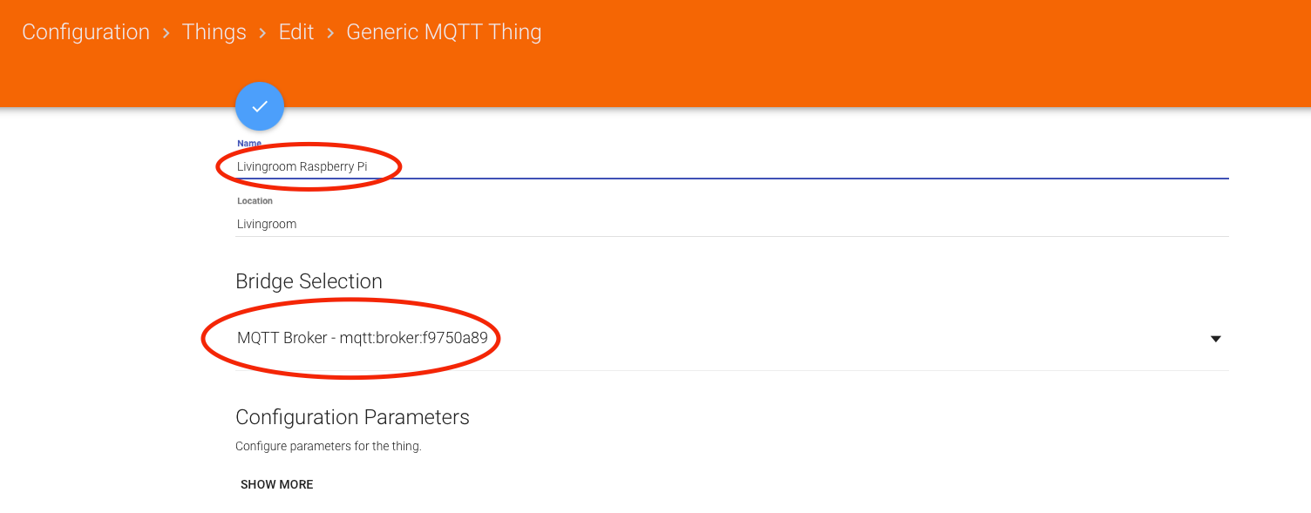Viewport: 1311px width, 513px height.
Task: Click chevron between Things and Edit
Action: tap(262, 33)
